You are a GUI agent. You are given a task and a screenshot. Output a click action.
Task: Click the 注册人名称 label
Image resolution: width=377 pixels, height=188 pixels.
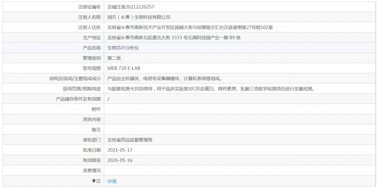90,17
